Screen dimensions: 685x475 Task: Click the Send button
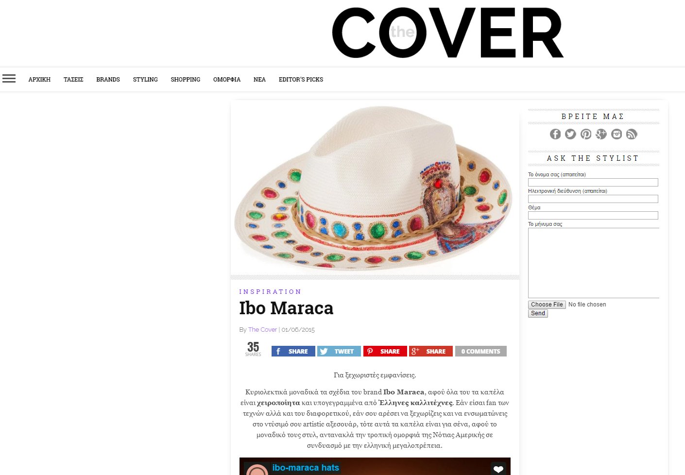coord(538,313)
